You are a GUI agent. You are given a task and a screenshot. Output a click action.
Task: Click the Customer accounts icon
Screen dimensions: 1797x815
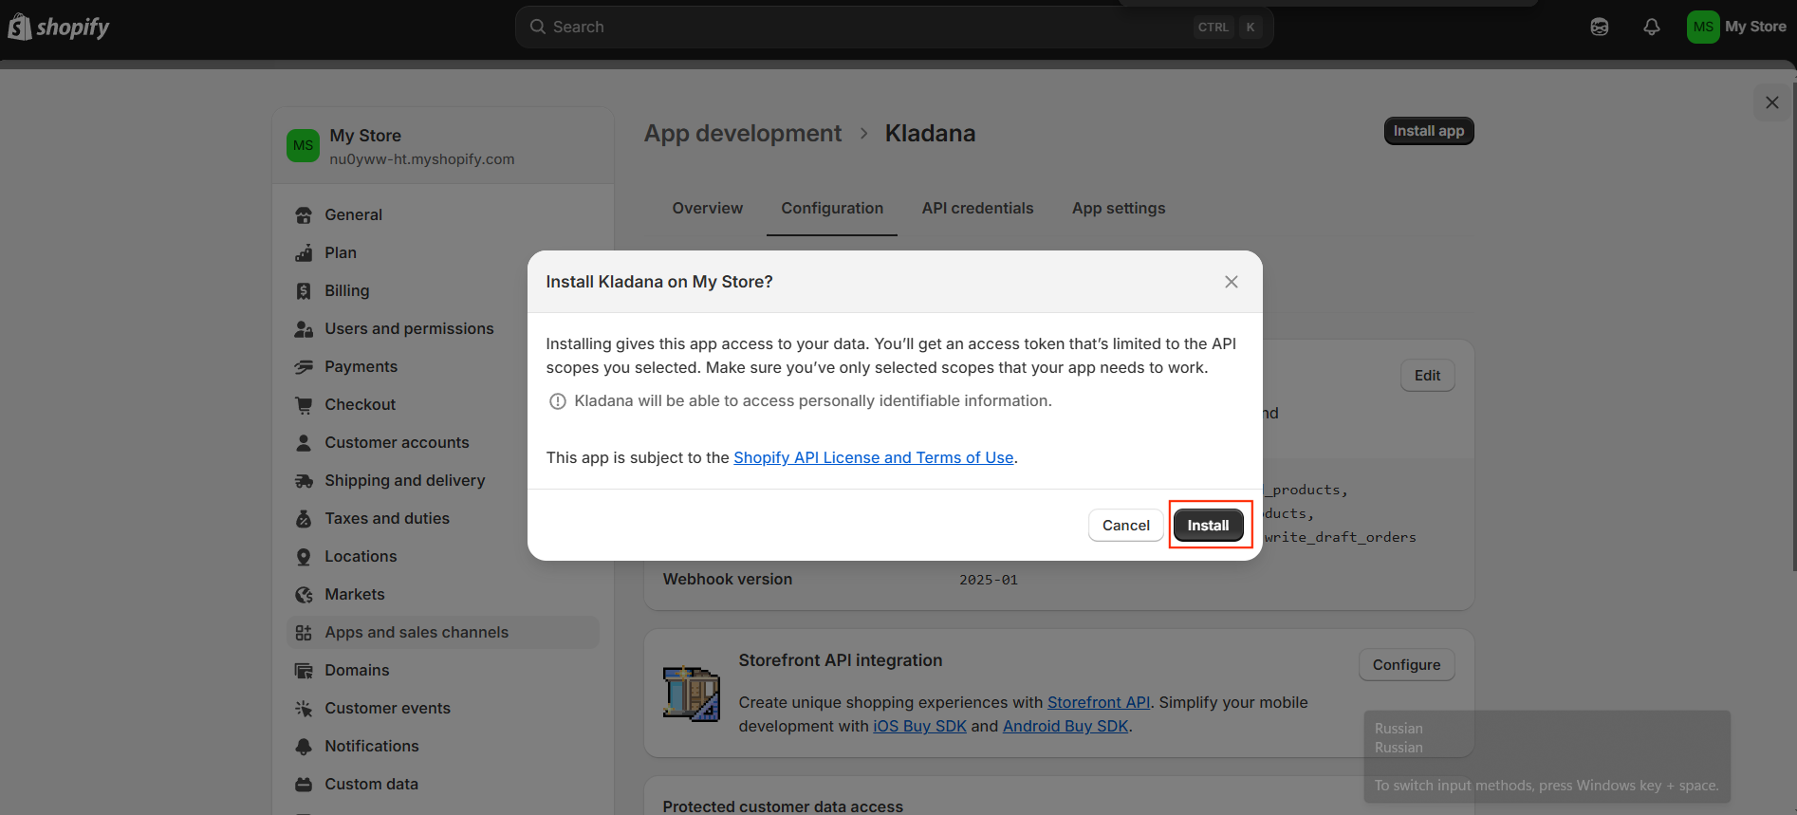coord(304,443)
